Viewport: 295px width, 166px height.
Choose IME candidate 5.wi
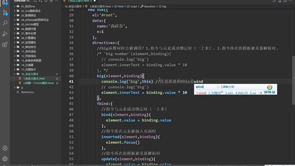click(253, 93)
